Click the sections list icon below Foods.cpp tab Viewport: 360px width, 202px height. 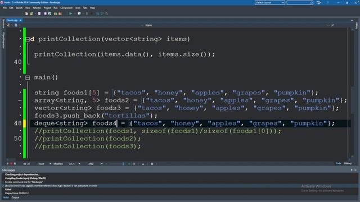tap(16, 25)
